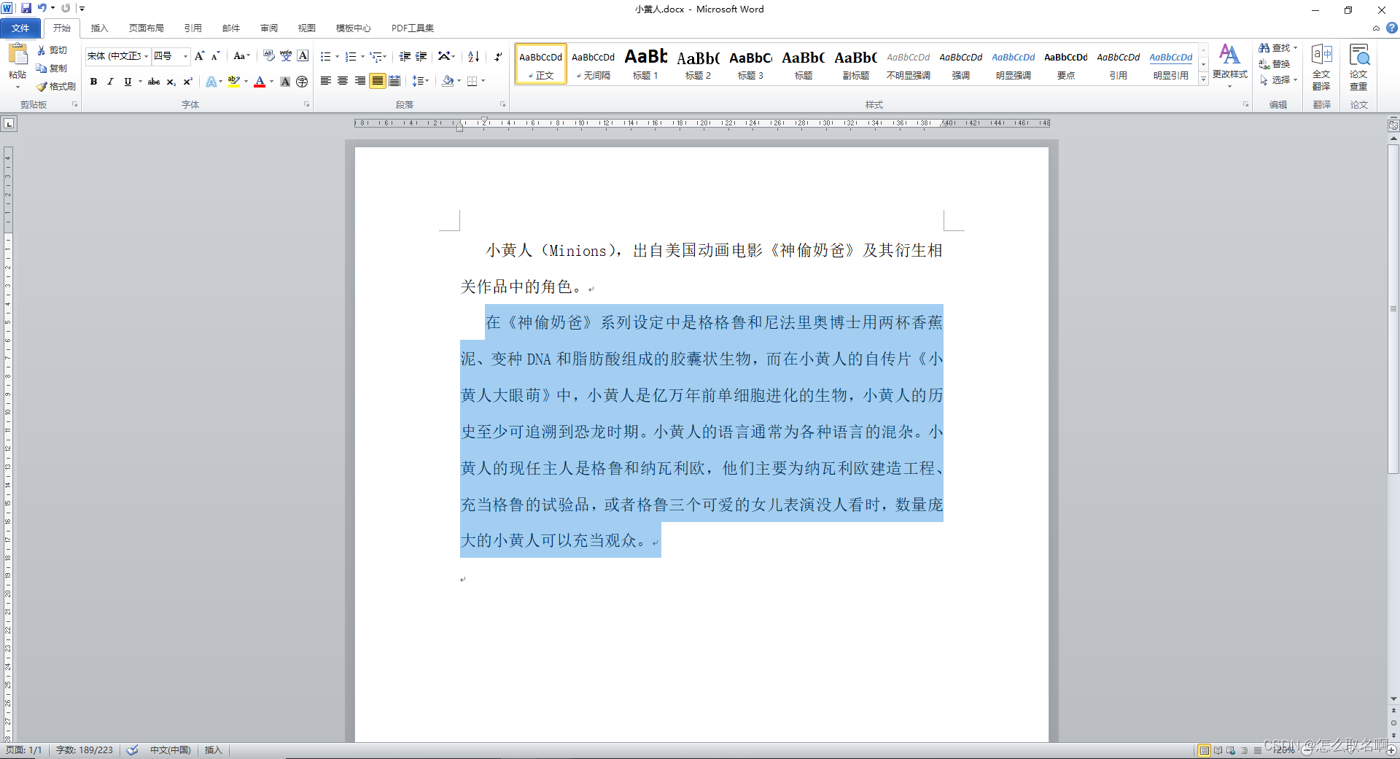1400x759 pixels.
Task: Toggle Distributed paragraph alignment
Action: click(x=394, y=81)
